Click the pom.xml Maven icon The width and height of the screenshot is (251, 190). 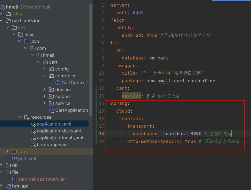click(x=14, y=158)
